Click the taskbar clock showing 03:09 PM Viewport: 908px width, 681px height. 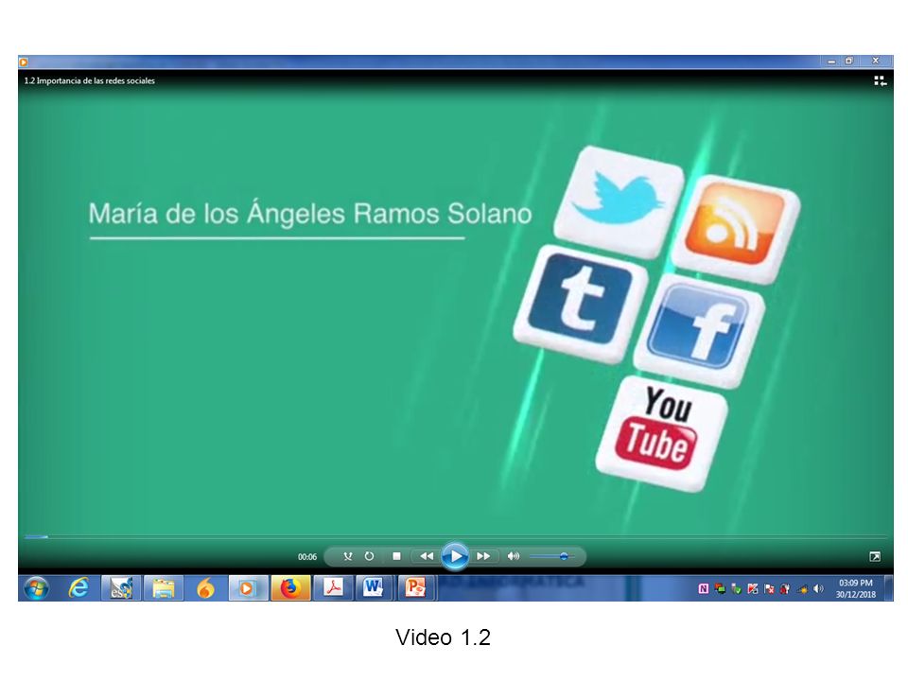tap(856, 588)
